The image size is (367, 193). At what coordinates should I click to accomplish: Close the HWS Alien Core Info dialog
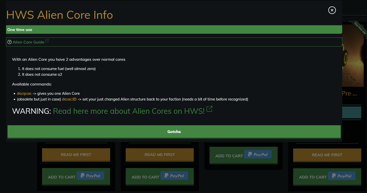tap(332, 10)
